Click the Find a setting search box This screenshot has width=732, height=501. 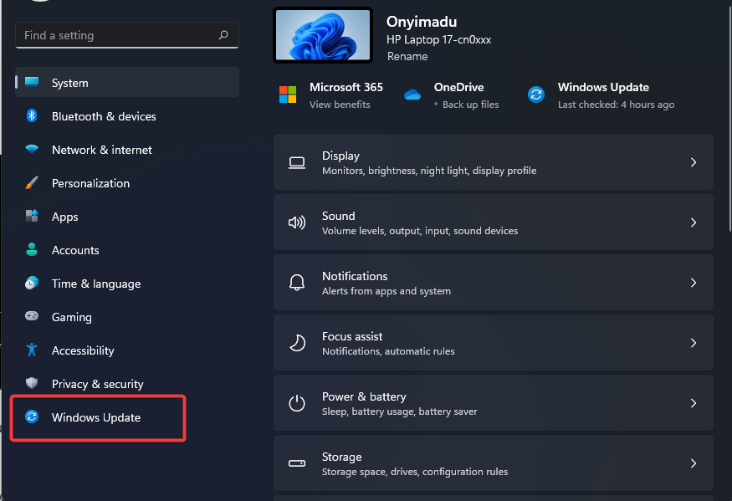[127, 35]
